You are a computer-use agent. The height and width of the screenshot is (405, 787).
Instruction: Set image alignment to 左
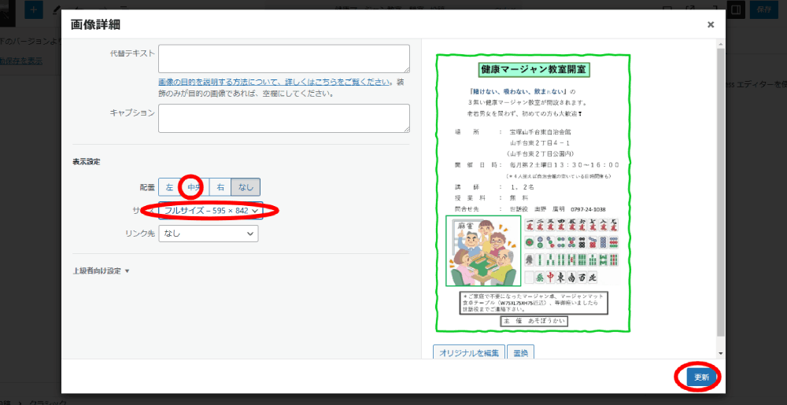169,187
